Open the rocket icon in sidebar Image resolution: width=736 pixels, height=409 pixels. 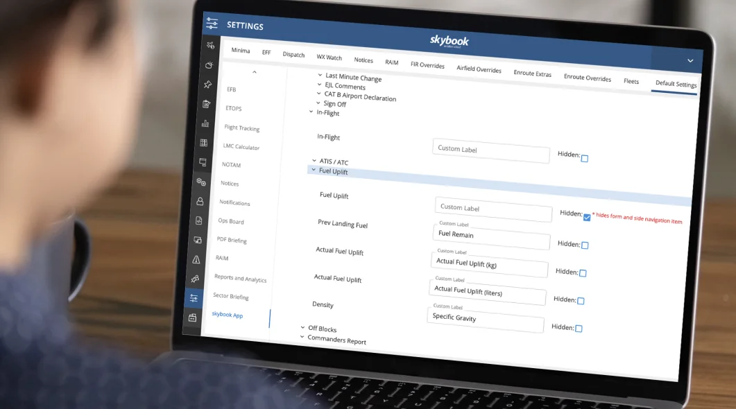195,279
